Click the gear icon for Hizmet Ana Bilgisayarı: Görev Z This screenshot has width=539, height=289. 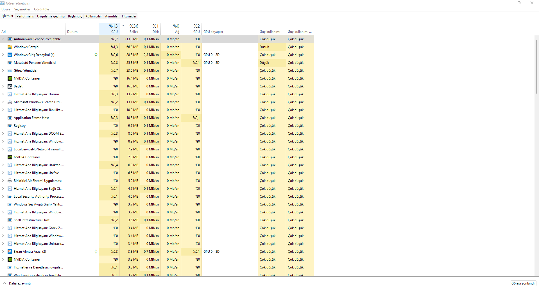coord(10,228)
